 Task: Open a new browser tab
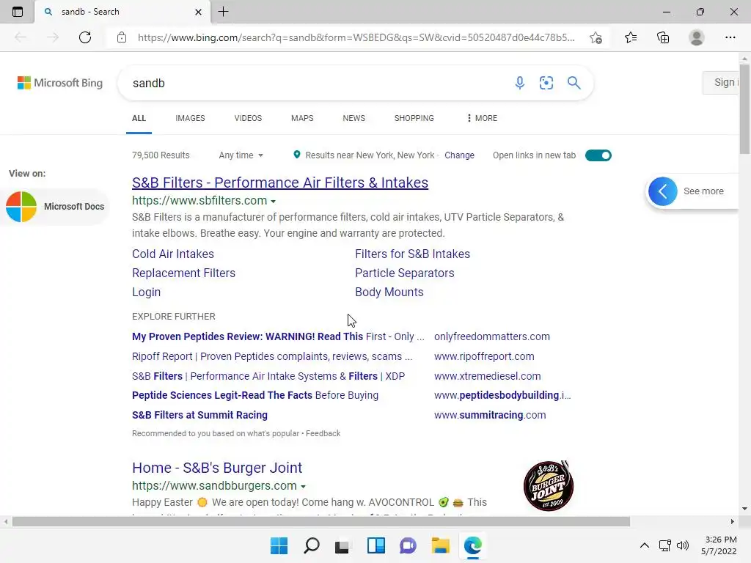(223, 12)
